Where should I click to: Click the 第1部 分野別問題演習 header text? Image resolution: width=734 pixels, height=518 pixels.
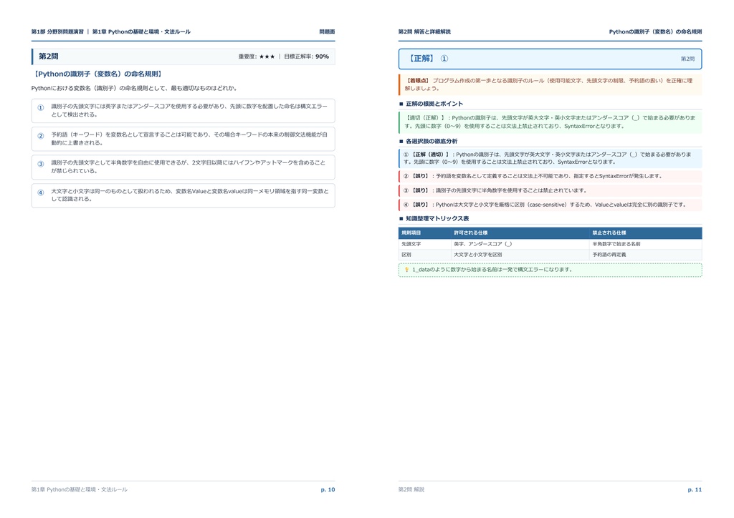pos(57,31)
